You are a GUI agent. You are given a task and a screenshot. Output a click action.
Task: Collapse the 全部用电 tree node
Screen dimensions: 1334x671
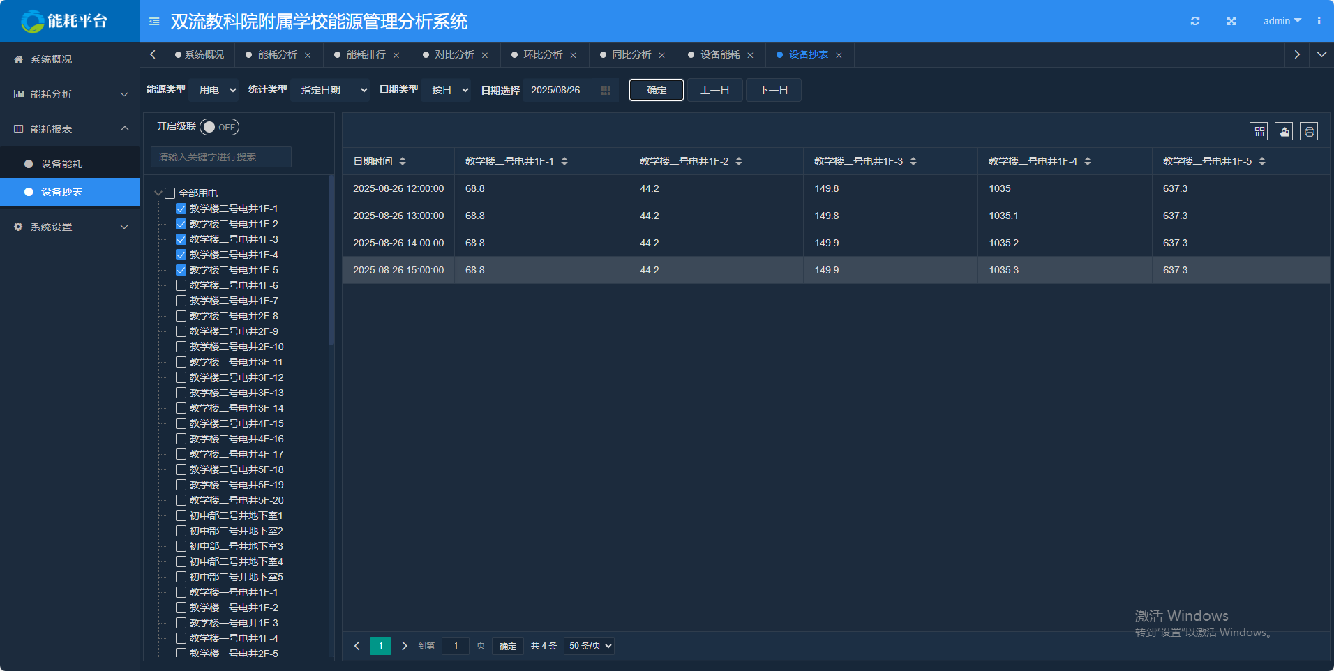pyautogui.click(x=158, y=193)
